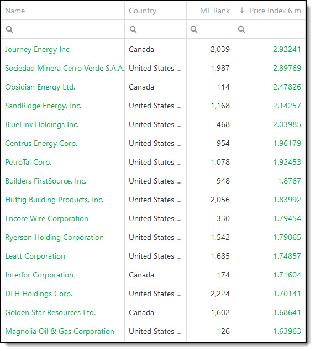The image size is (315, 351).
Task: Select price index value 1.71604
Action: click(287, 275)
